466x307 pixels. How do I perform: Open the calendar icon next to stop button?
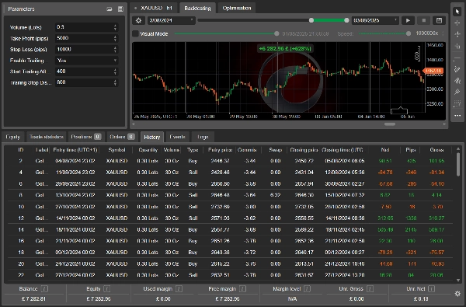click(439, 20)
